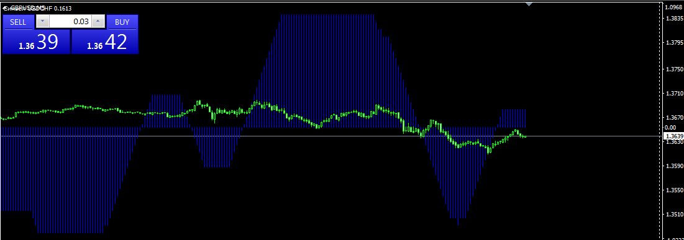
Task: Click the 1.36 42 buy price panel
Action: 105,42
